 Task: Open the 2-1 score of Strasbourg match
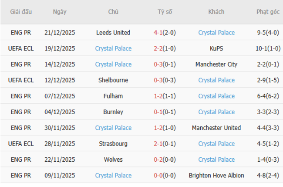158,144
